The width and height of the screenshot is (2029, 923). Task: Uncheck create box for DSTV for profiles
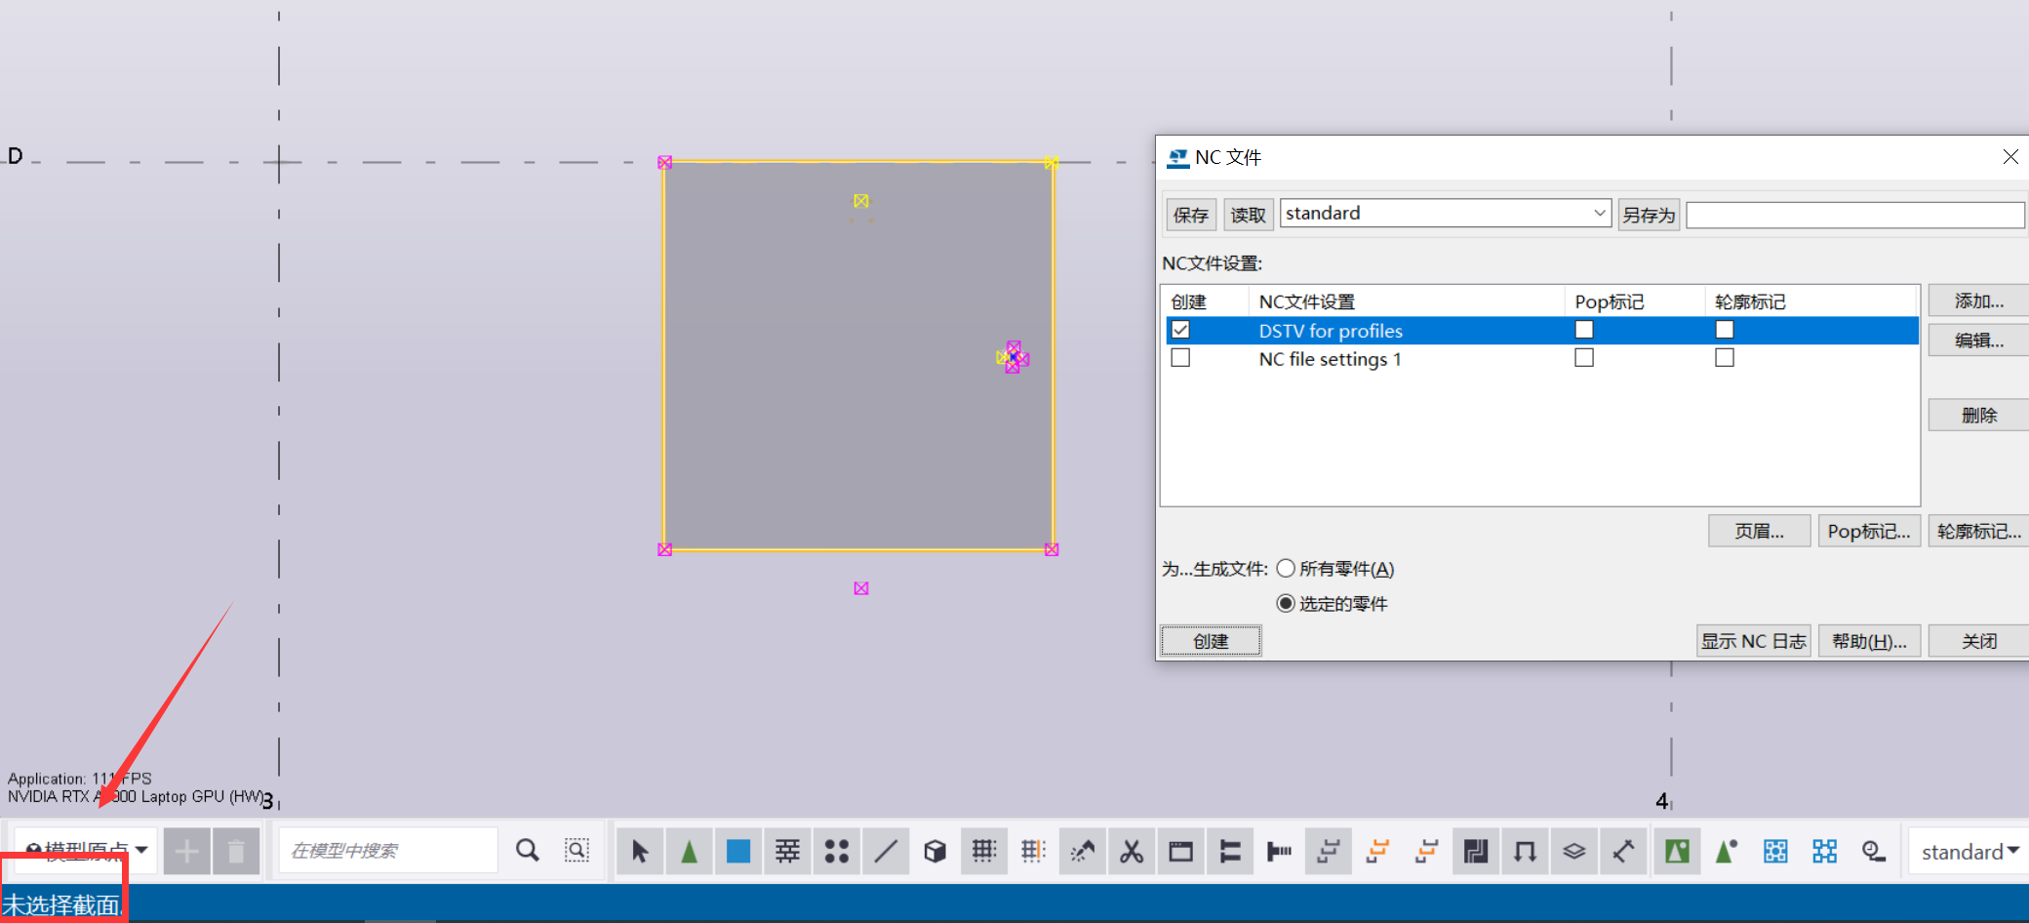click(1180, 330)
